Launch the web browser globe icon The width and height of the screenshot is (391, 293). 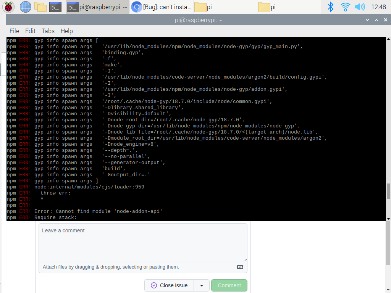26,7
